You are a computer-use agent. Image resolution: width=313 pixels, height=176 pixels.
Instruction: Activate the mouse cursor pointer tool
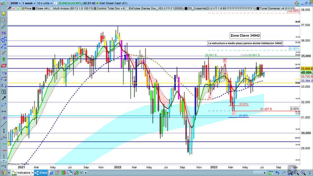tap(4, 20)
